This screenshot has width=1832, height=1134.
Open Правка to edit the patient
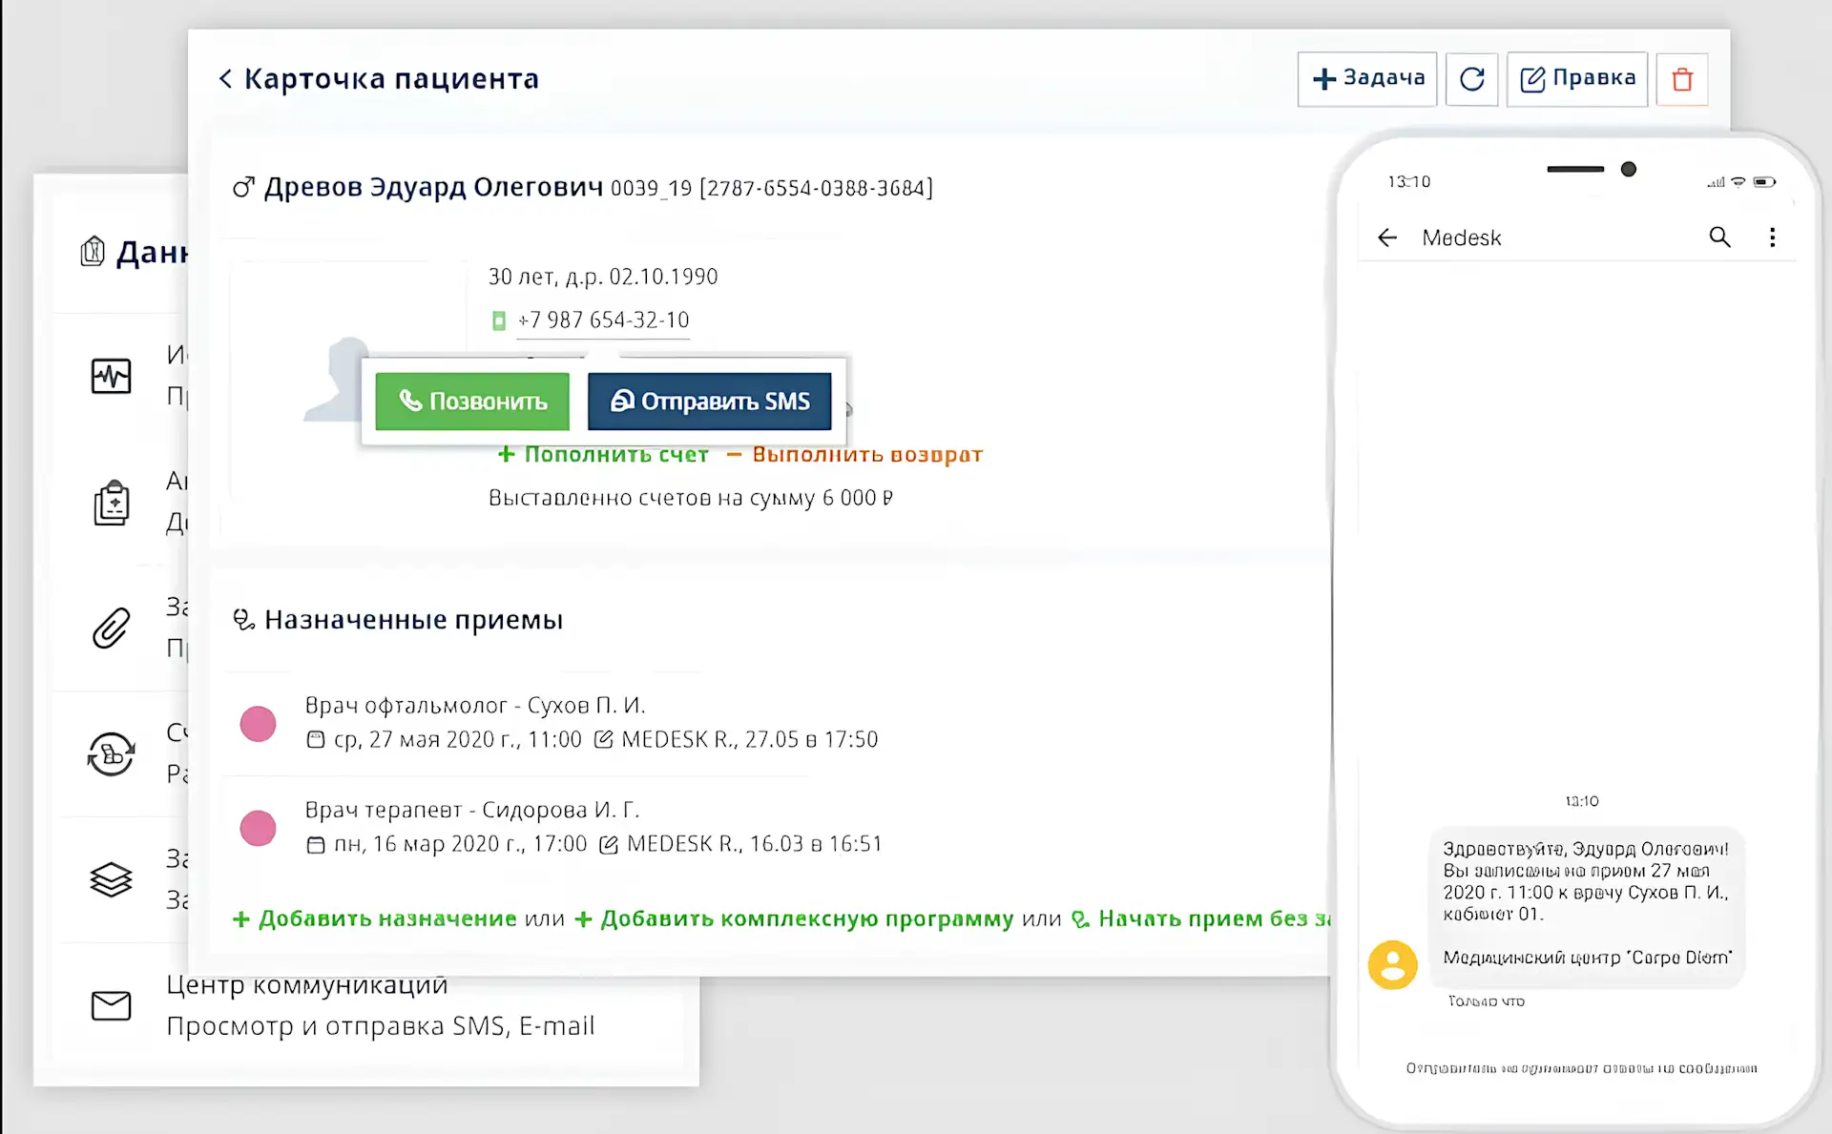(1576, 79)
